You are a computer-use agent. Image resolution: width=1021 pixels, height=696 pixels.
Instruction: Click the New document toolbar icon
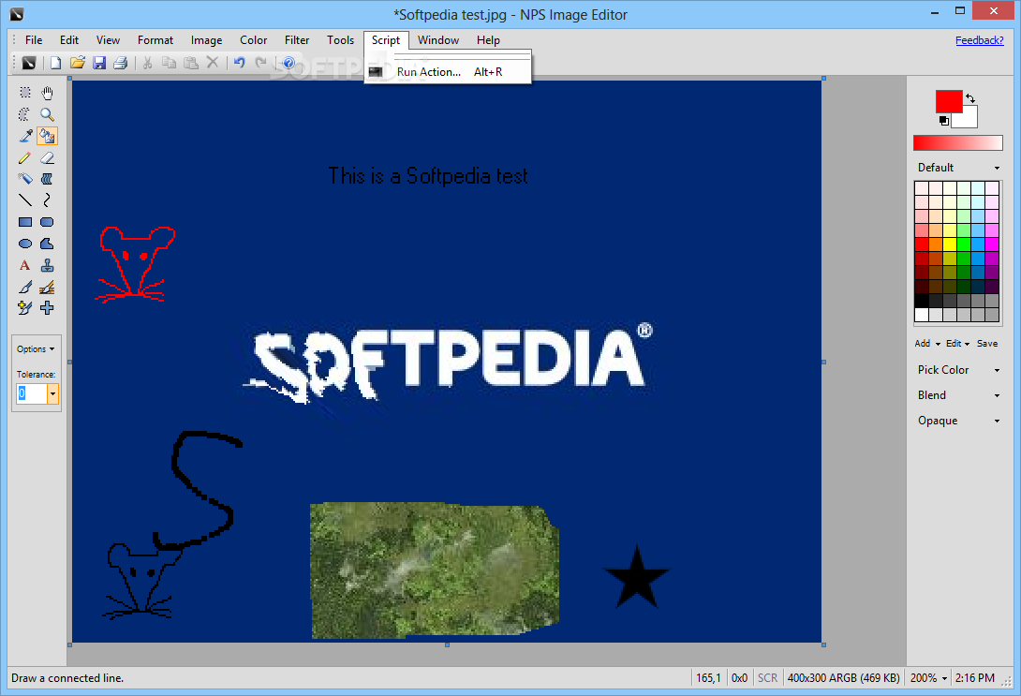tap(56, 63)
